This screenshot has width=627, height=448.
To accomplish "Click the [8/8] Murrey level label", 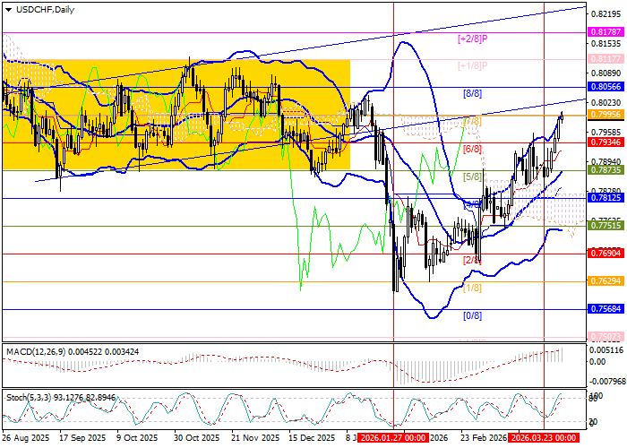I will (x=472, y=93).
